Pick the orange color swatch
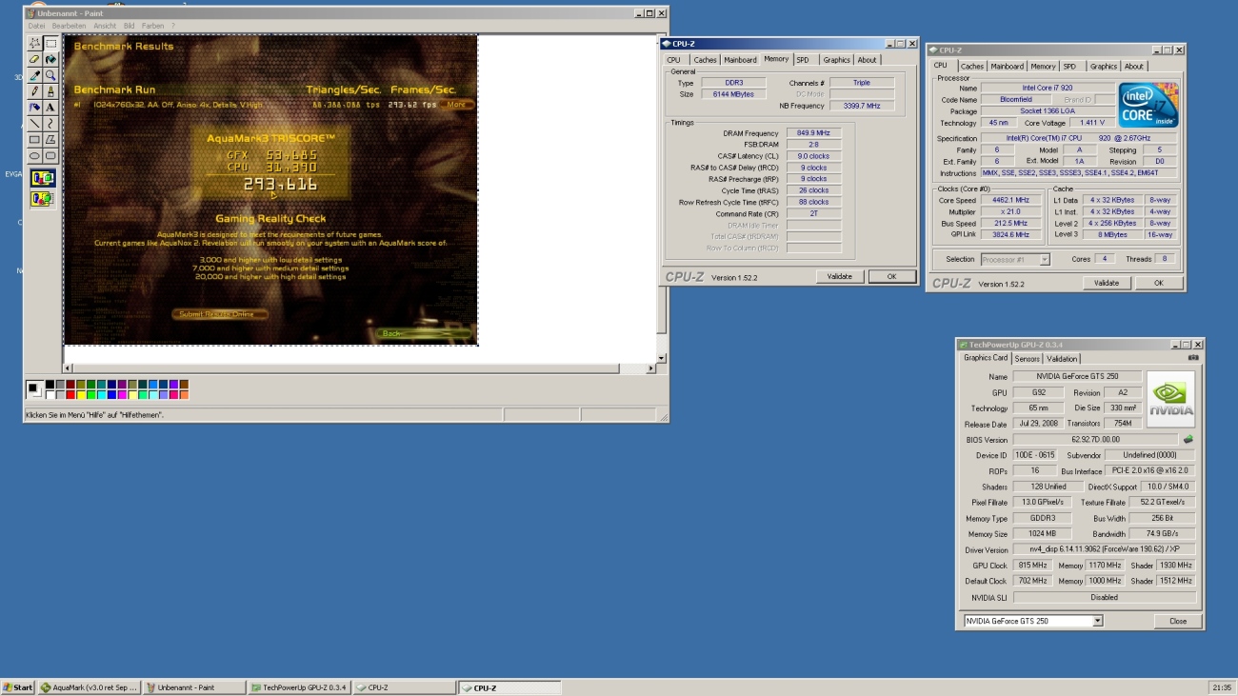This screenshot has width=1238, height=696. (x=184, y=394)
